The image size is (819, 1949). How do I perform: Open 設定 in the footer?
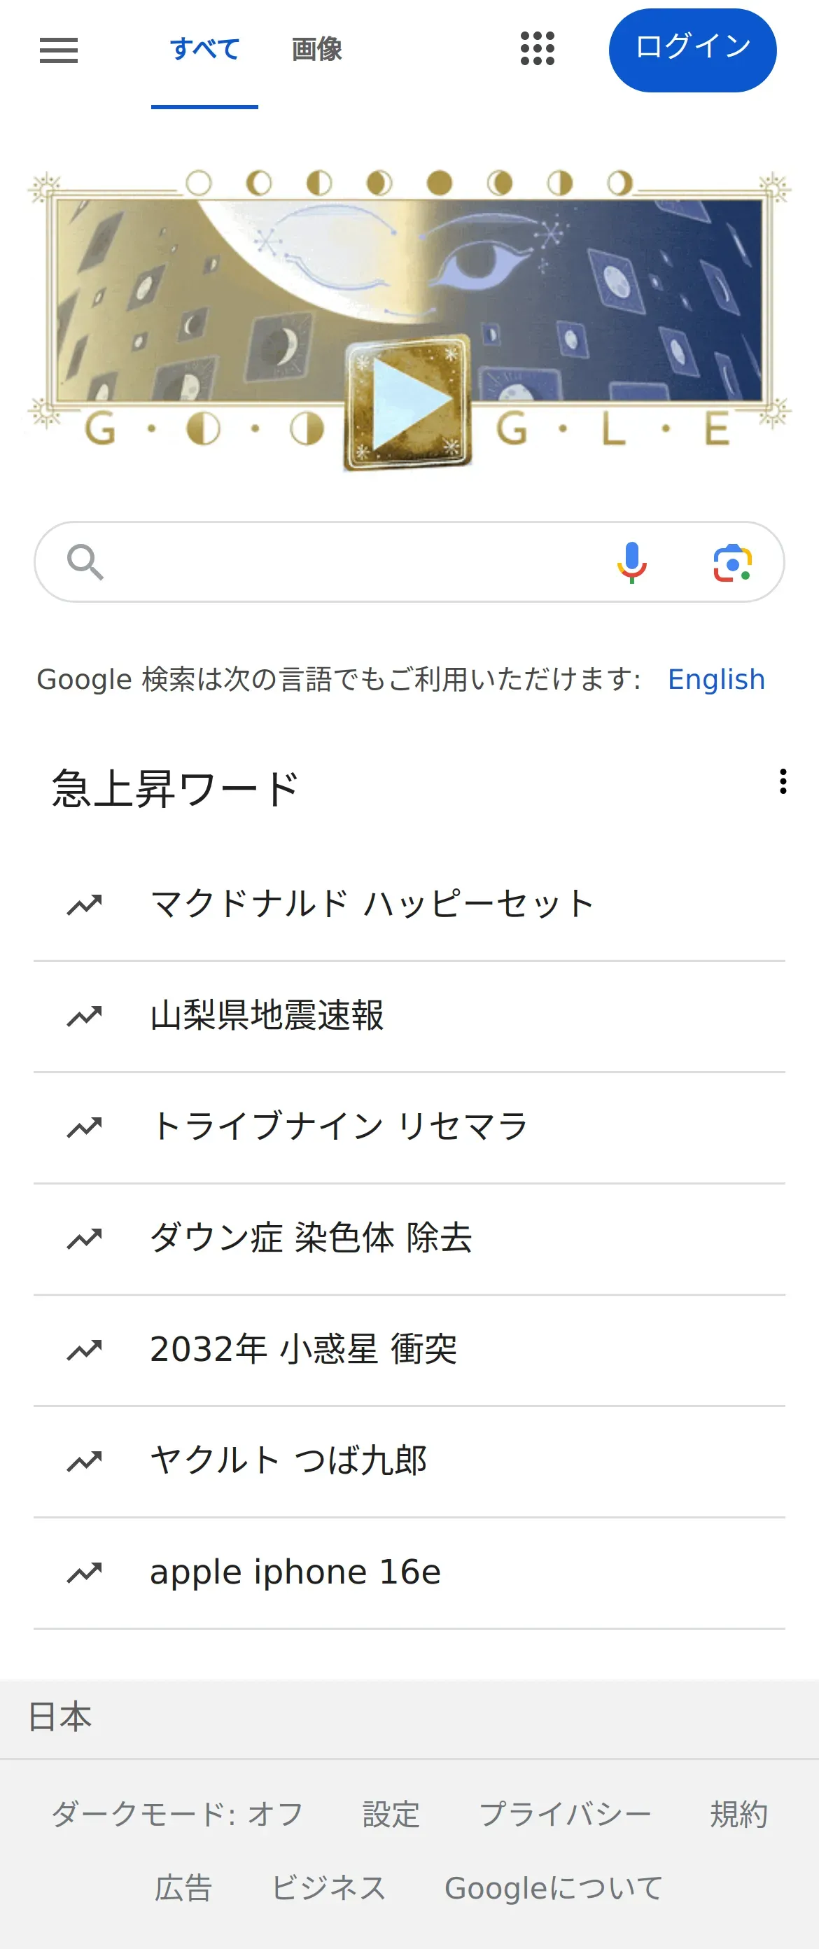point(391,1815)
